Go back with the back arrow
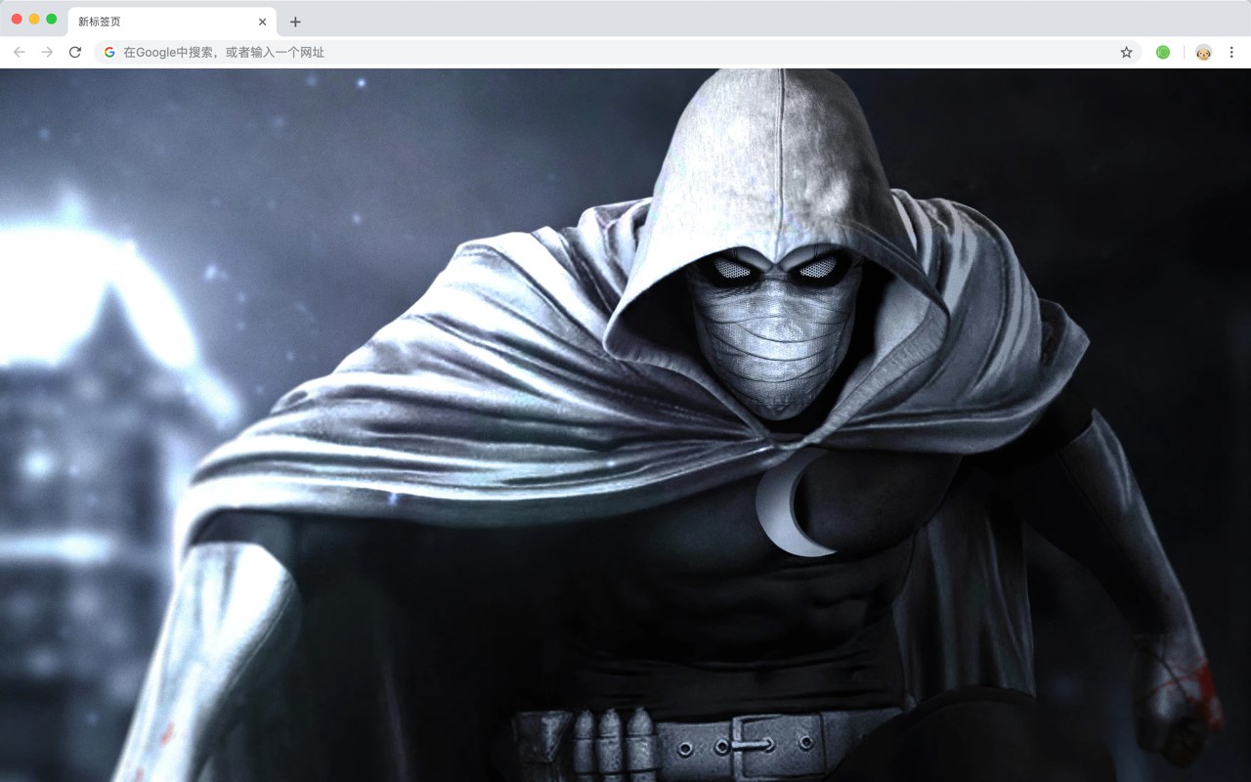 pyautogui.click(x=20, y=52)
